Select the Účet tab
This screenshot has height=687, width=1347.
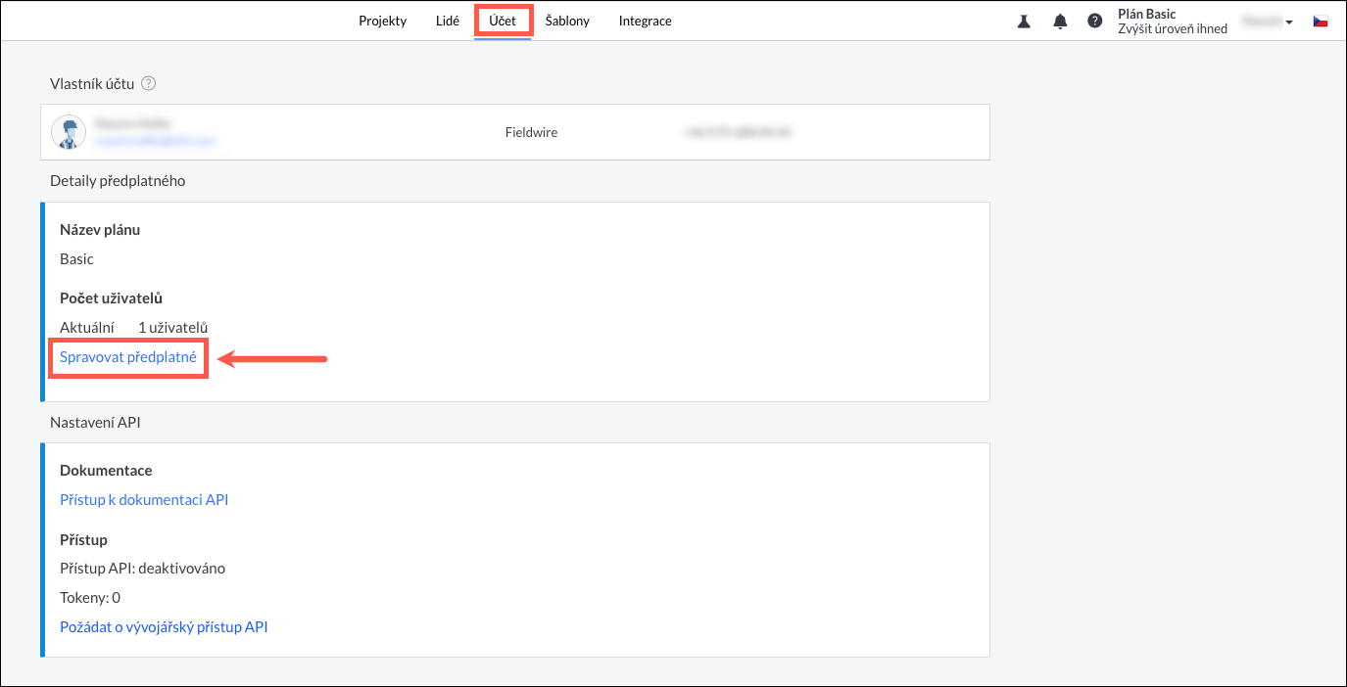click(503, 22)
